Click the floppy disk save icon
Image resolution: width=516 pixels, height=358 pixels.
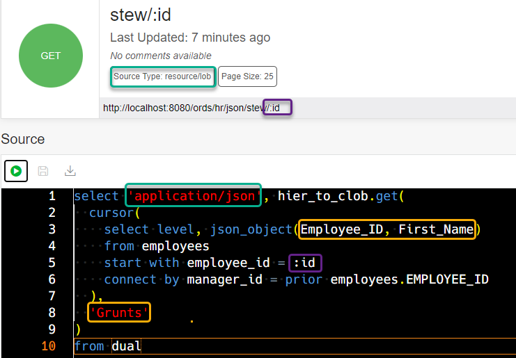(x=43, y=171)
